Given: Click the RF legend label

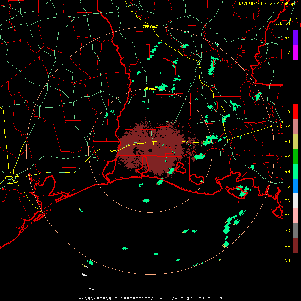Looking at the screenshot, I should coord(287,38).
